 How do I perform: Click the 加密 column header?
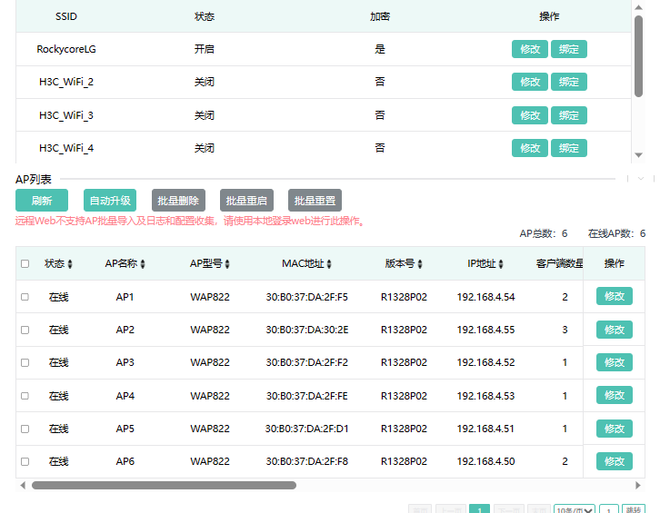(x=380, y=16)
